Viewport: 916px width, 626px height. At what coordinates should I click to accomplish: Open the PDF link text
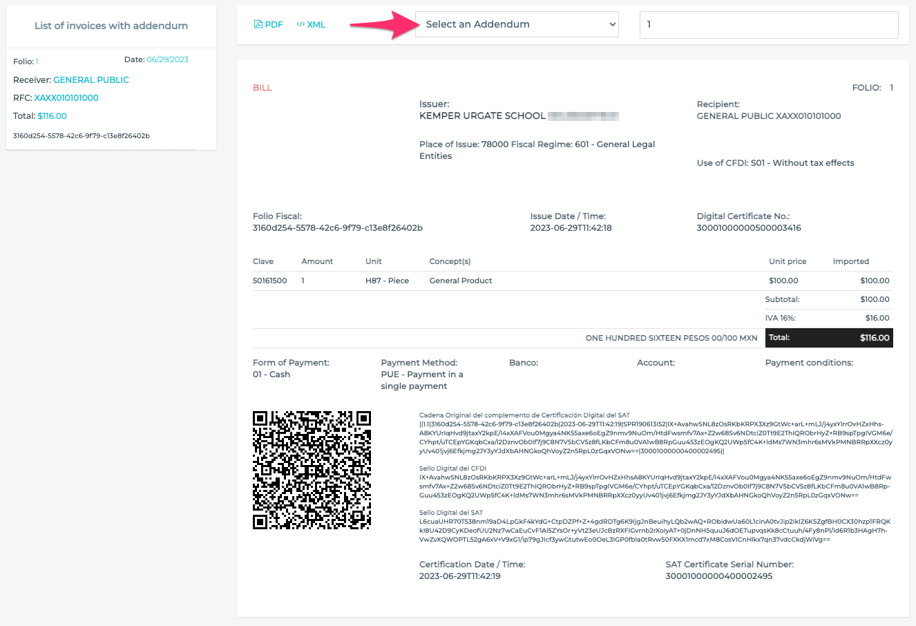point(274,24)
